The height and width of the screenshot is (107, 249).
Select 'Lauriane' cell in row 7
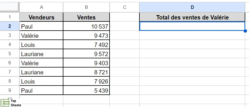[x=41, y=72]
